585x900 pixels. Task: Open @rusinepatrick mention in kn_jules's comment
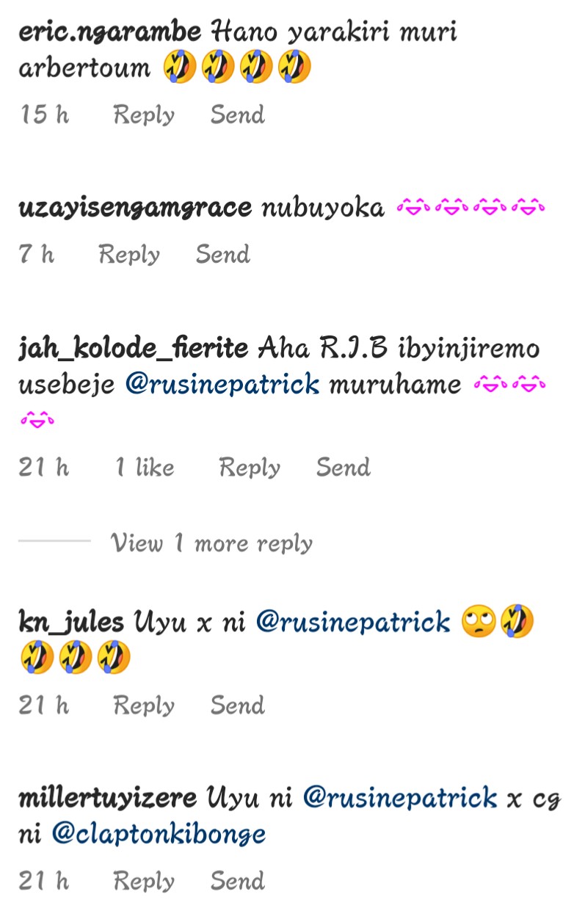click(x=353, y=623)
